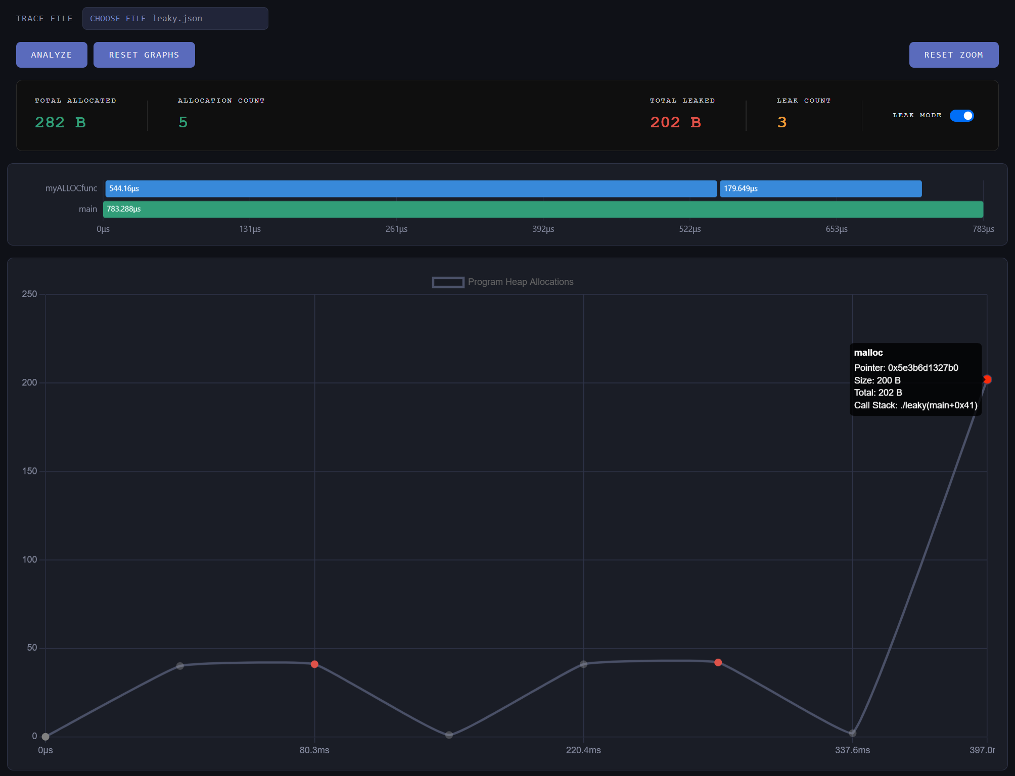Viewport: 1015px width, 776px height.
Task: Click Reset Zoom button
Action: [953, 55]
